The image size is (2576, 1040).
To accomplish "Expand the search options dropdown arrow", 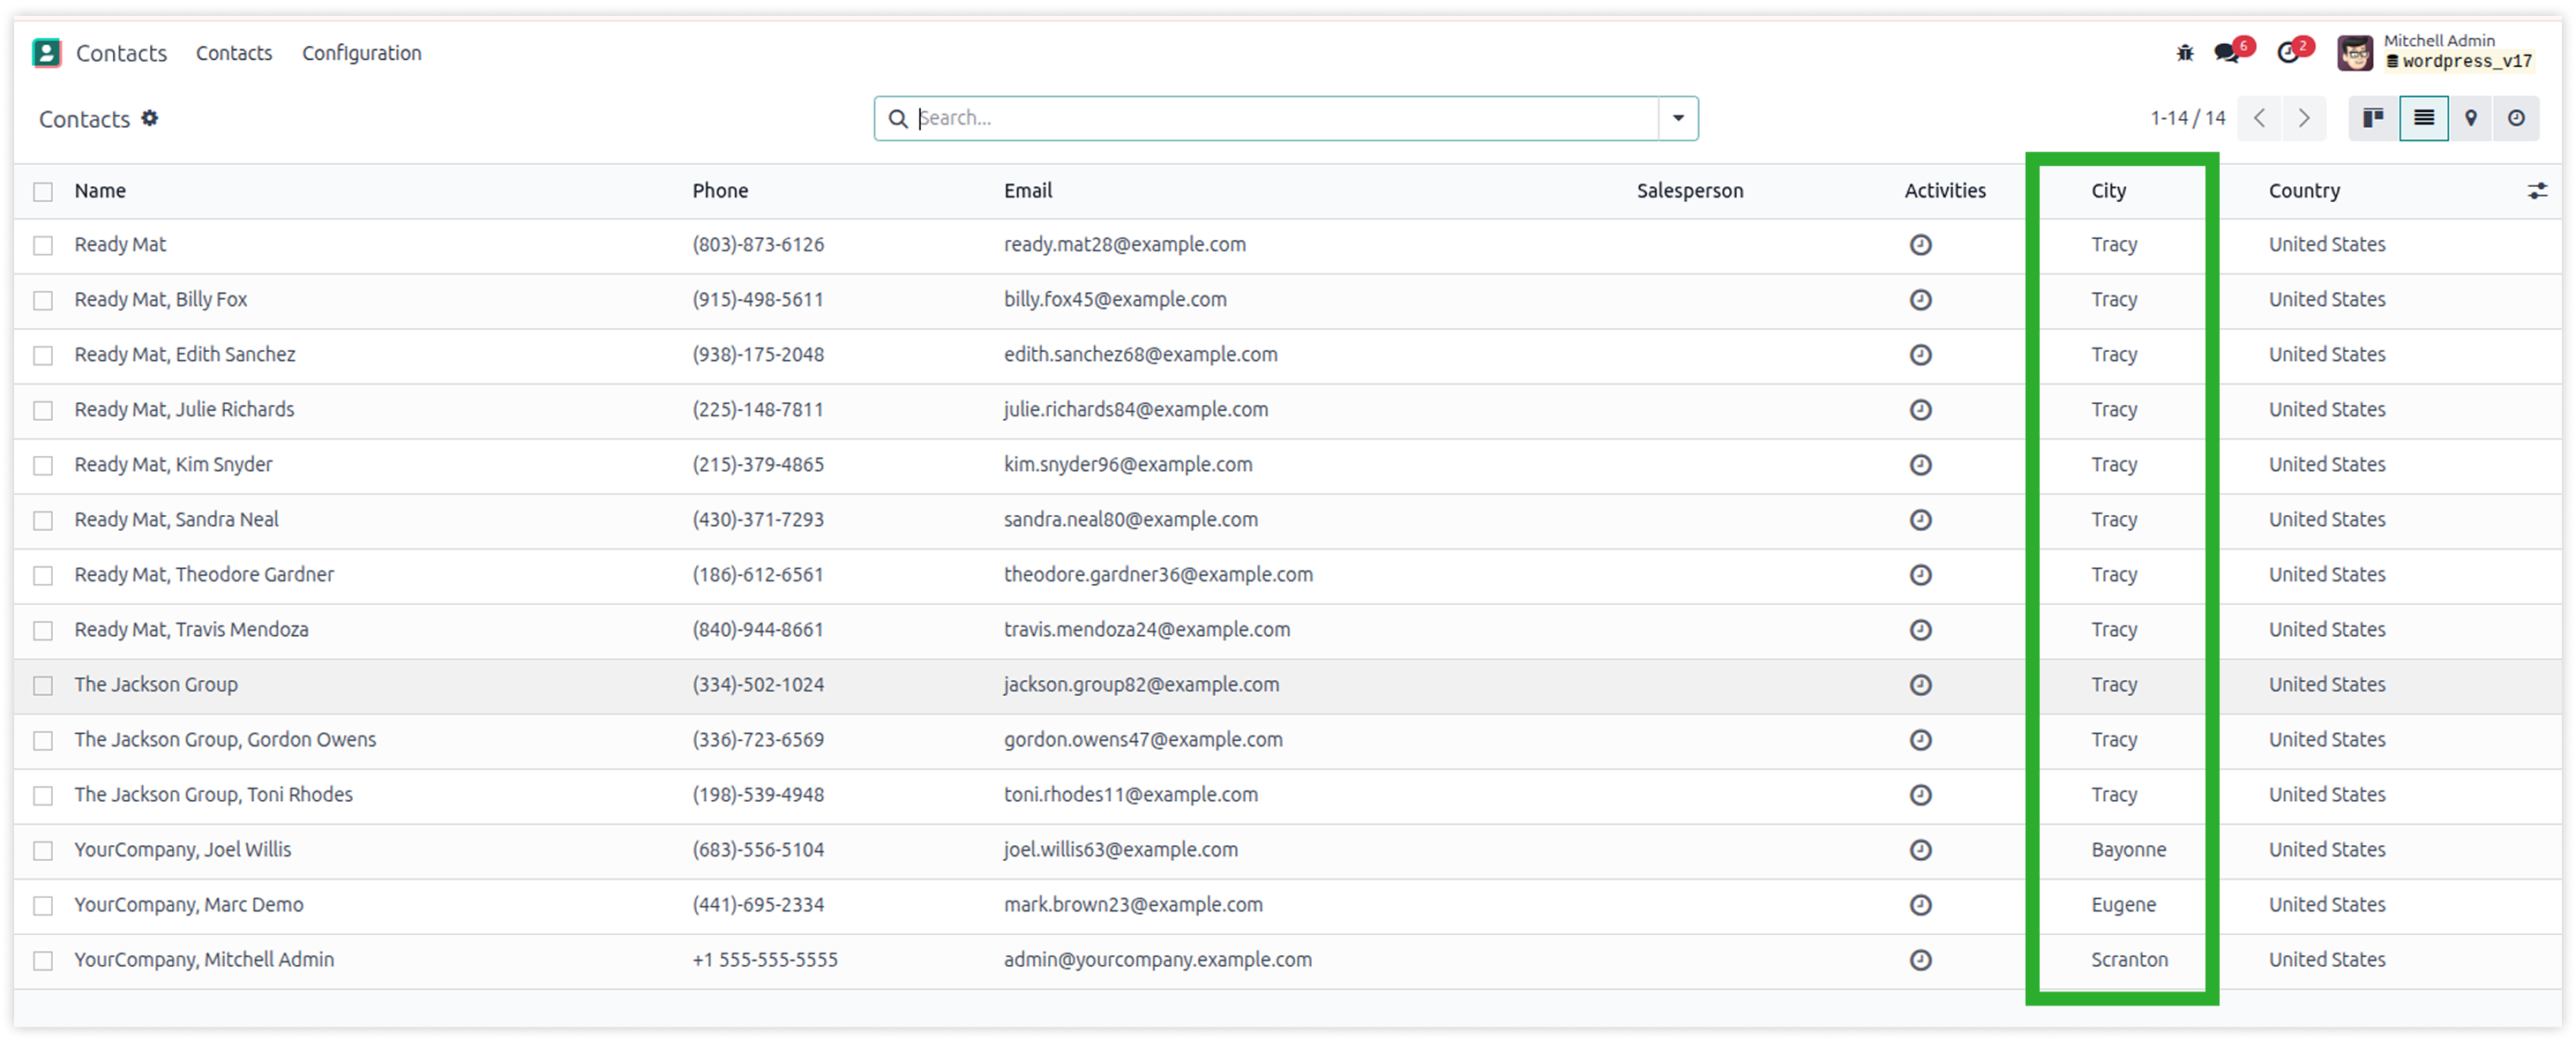I will pyautogui.click(x=1678, y=118).
